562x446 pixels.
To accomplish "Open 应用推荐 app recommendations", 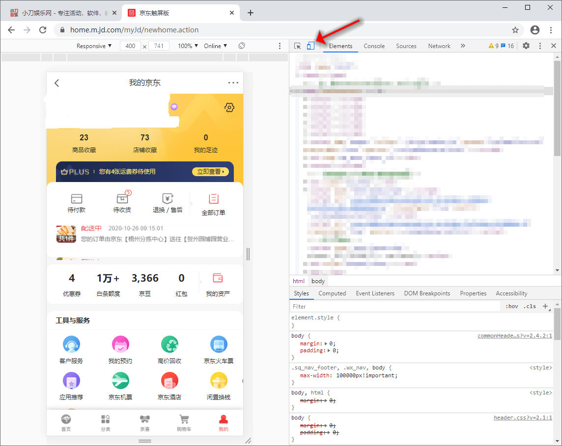I will 71,387.
